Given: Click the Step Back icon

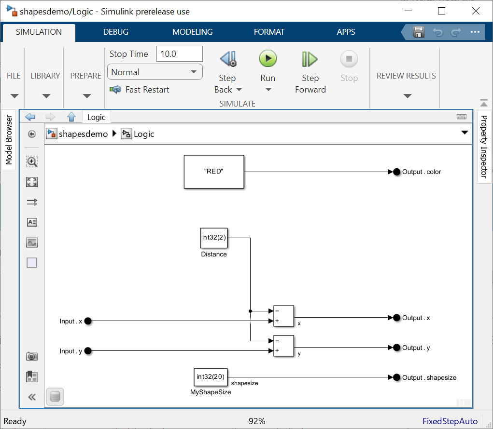Looking at the screenshot, I should 228,59.
